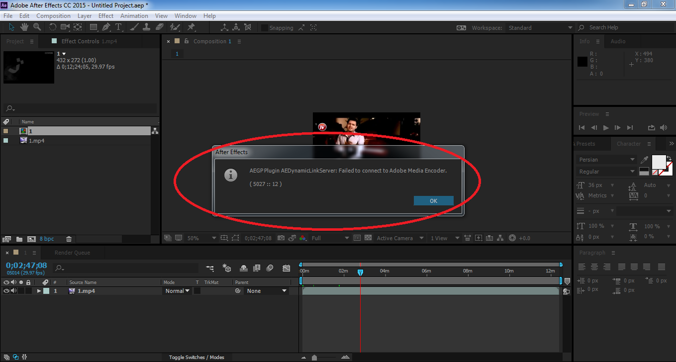The width and height of the screenshot is (676, 362).
Task: Expand the 1.mp4 layer properties triangle
Action: point(39,291)
